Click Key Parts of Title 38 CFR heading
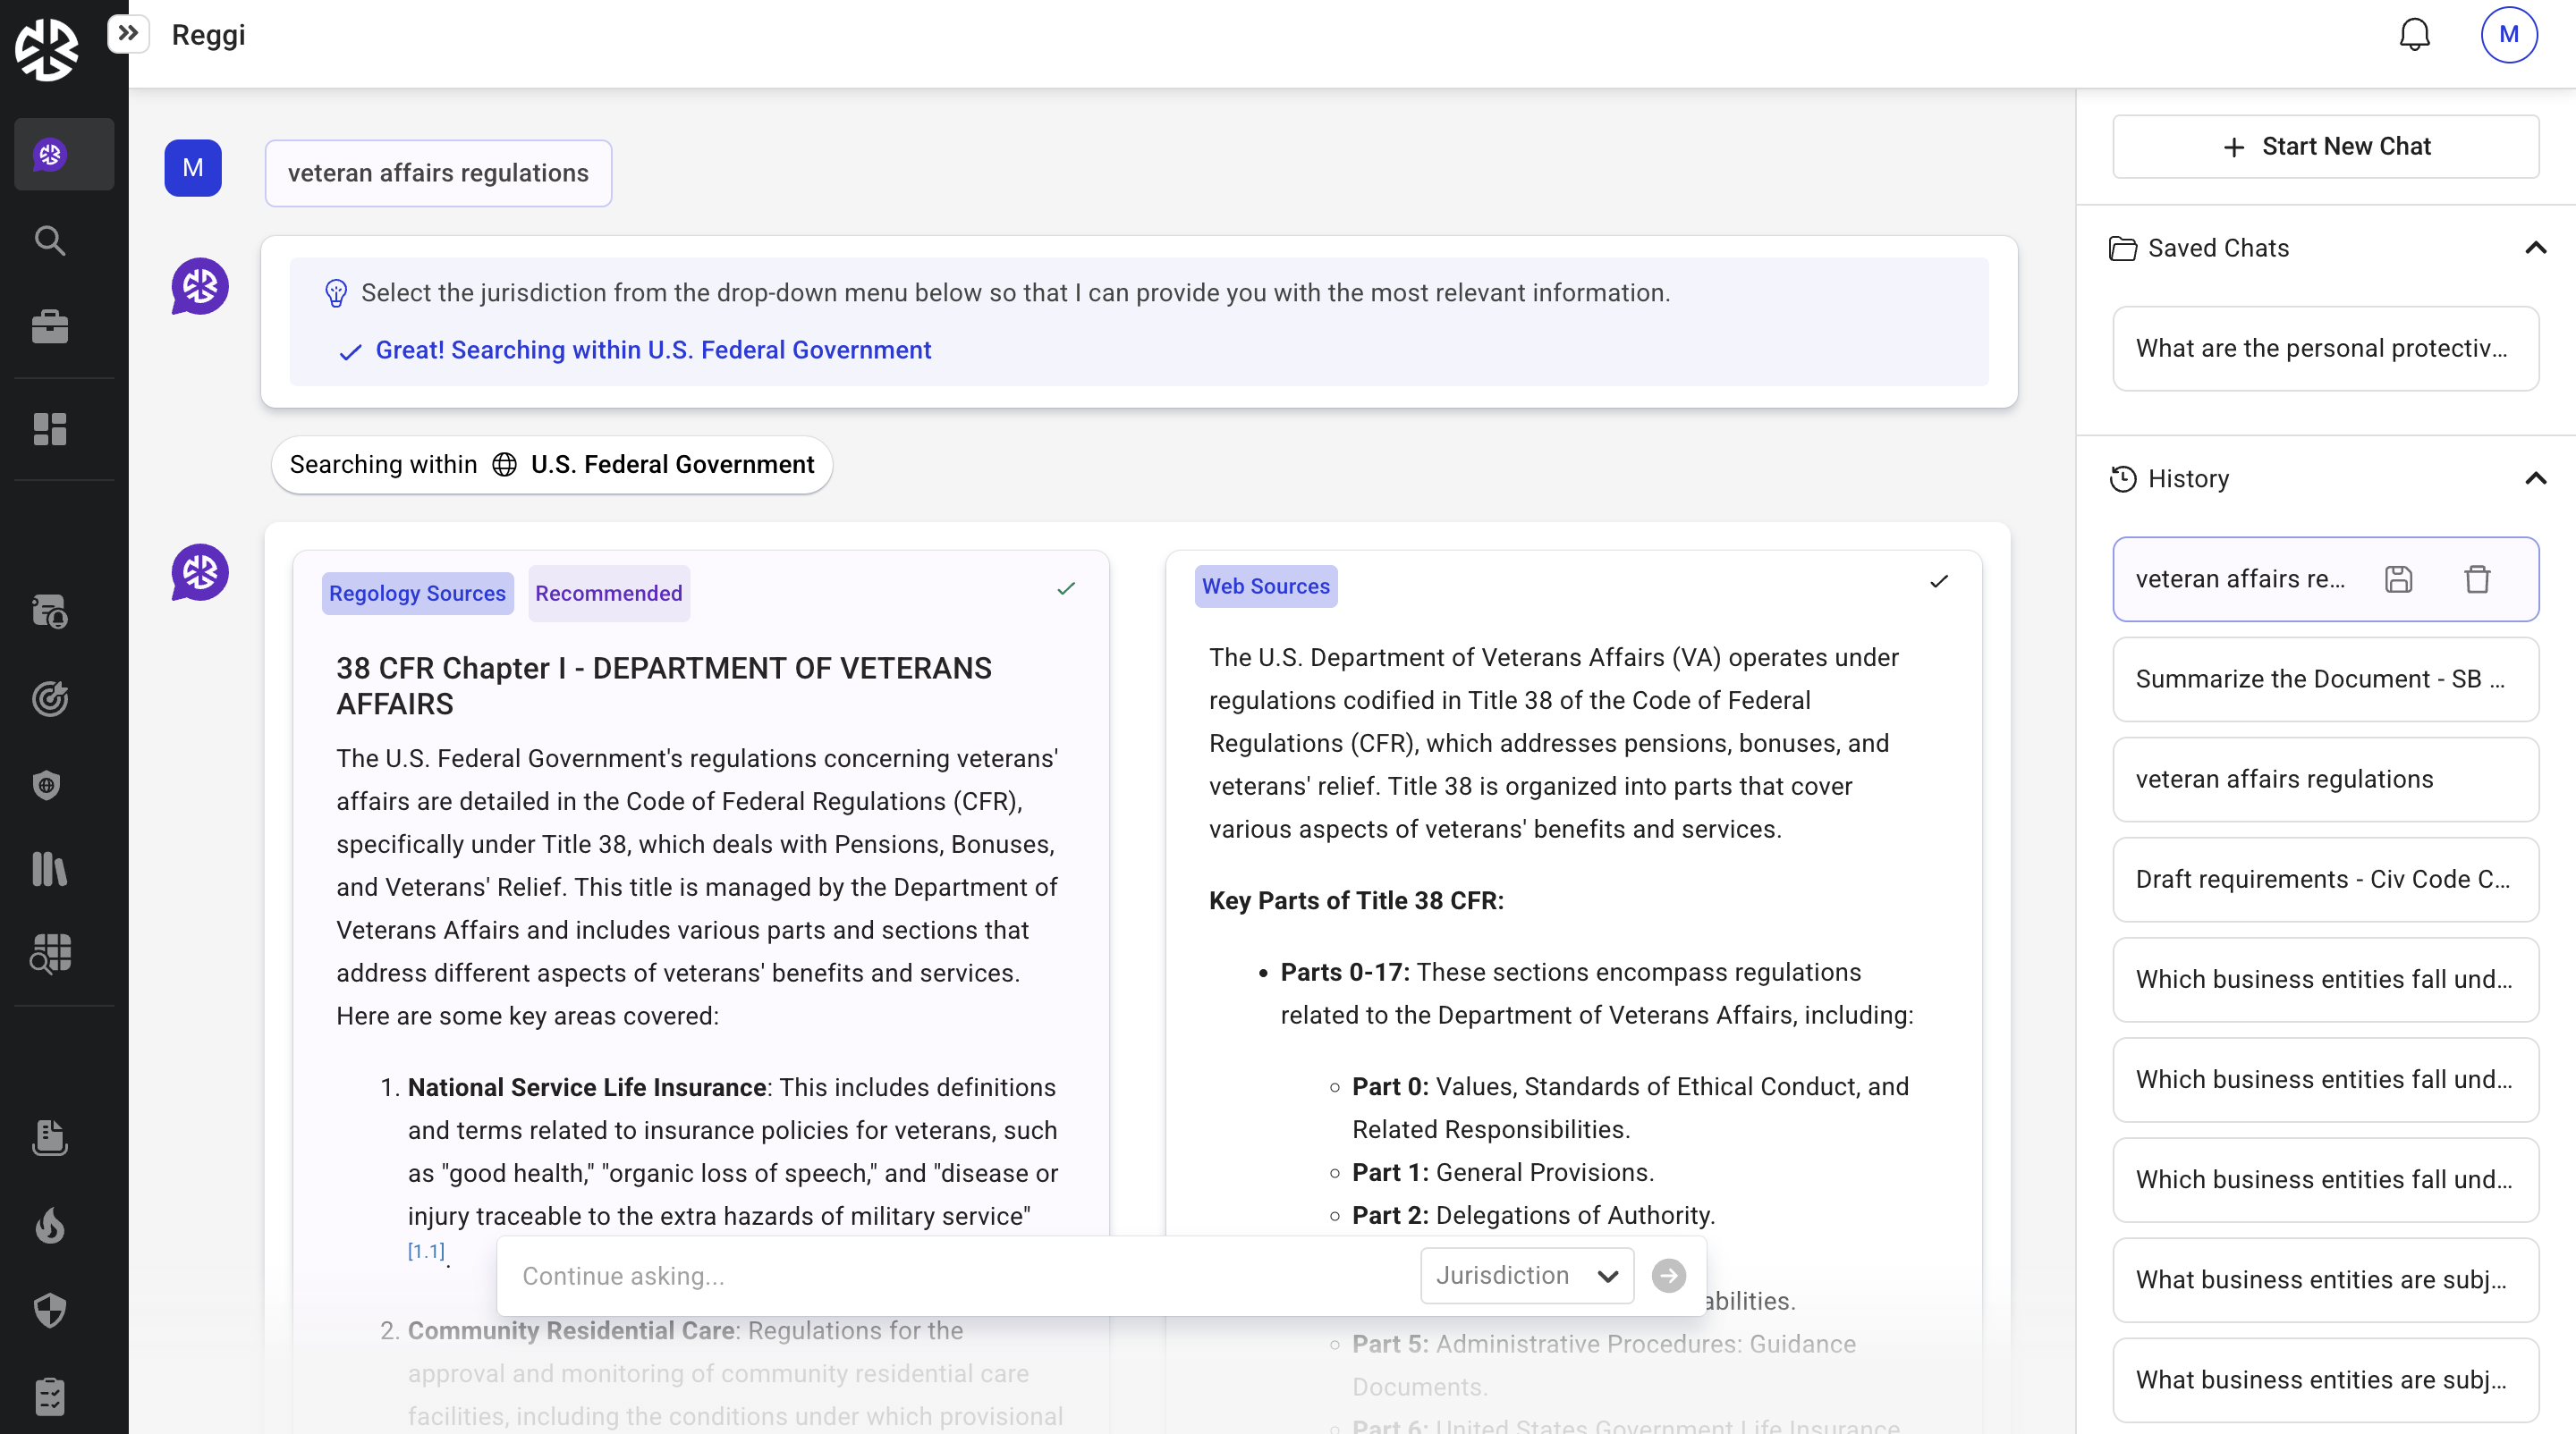The width and height of the screenshot is (2576, 1434). click(x=1356, y=901)
